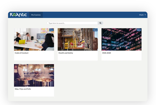Viewport: 156px width, 105px height.
Task: Select the Health and Safety course title
Action: 66,53
